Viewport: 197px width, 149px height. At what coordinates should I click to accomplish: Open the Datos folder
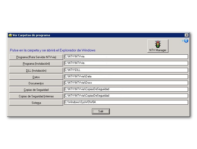pos(36,77)
